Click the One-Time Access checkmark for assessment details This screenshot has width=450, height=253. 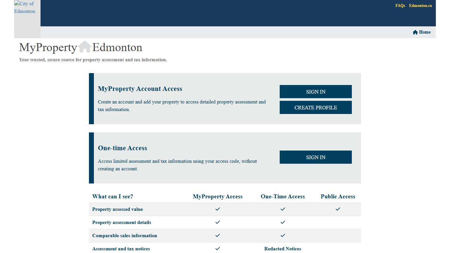282,222
